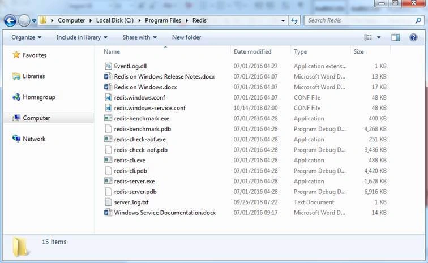Click the redis-cli.pdb file icon
The image size is (428, 263).
coord(108,171)
